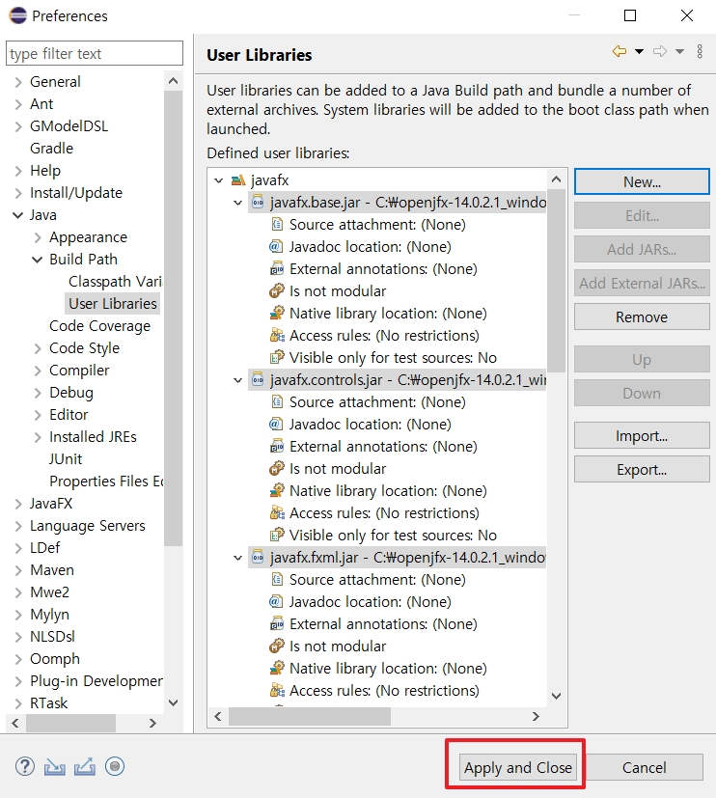The image size is (716, 798).
Task: Click Visible only for test icon under javafx.base.jar
Action: click(x=277, y=358)
